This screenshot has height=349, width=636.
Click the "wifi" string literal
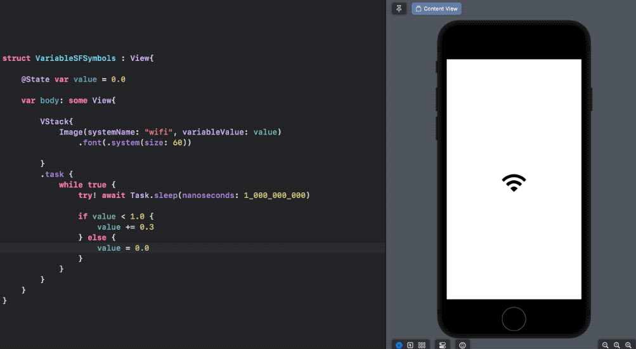coord(159,132)
